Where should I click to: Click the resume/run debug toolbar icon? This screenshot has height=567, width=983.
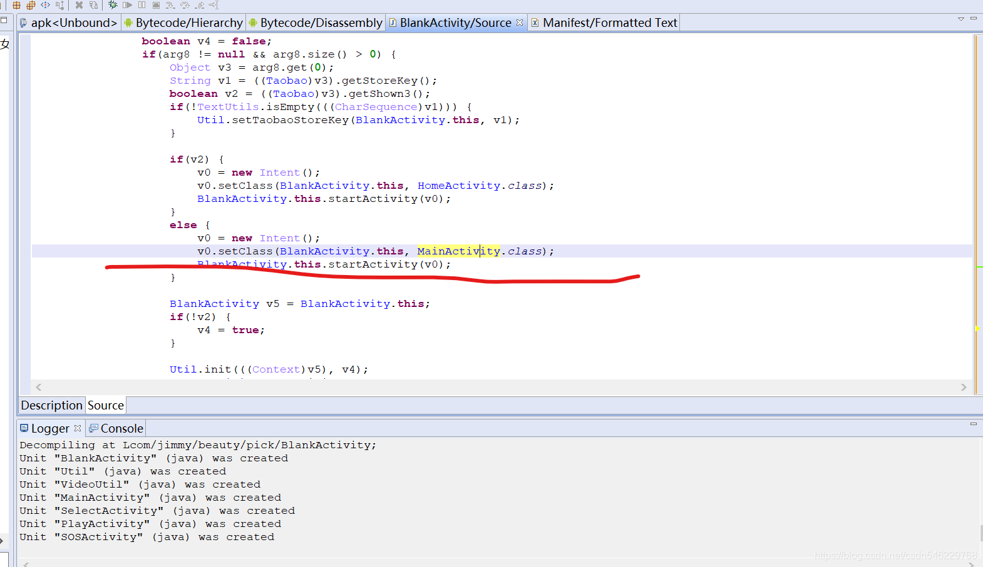click(127, 5)
